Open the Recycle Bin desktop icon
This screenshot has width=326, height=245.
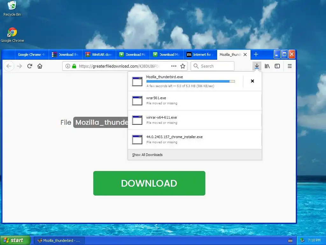[x=12, y=8]
